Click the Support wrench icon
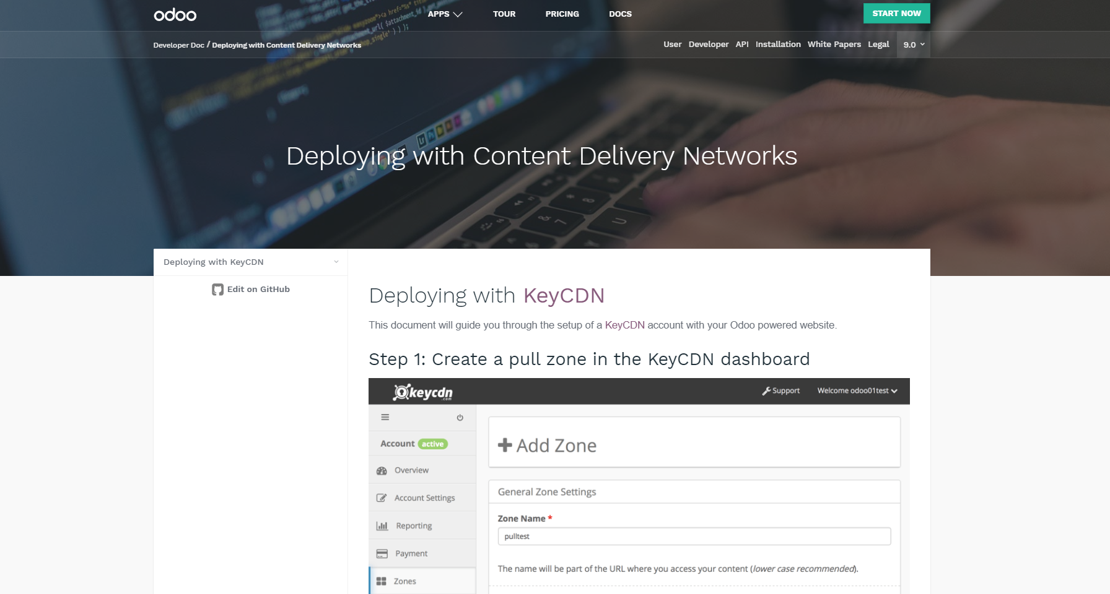Screen dimensions: 1110x594 (x=766, y=391)
